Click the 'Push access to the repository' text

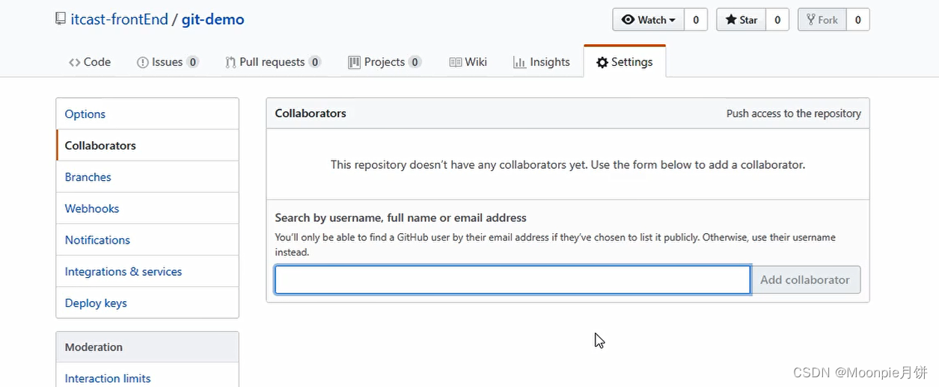794,114
